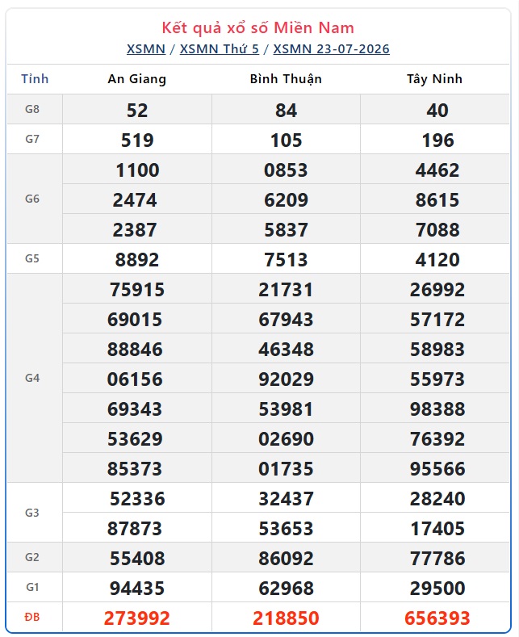
Task: Click Bình Thuận G2 result 86092
Action: (286, 558)
